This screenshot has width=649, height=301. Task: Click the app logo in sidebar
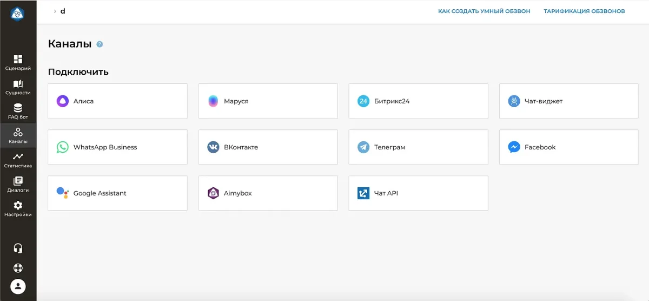point(18,14)
